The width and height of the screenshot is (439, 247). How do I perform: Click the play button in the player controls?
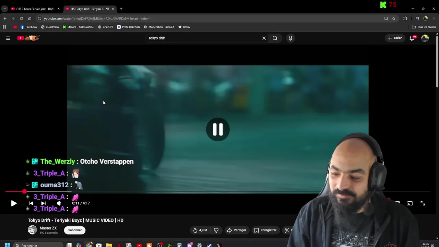pyautogui.click(x=14, y=203)
